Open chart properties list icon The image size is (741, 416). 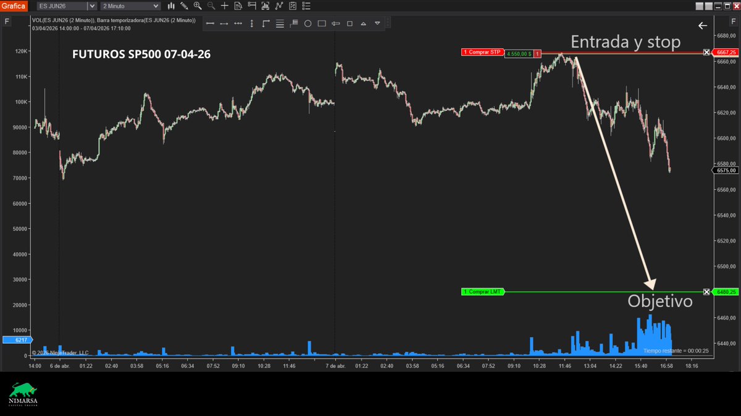[x=306, y=6]
